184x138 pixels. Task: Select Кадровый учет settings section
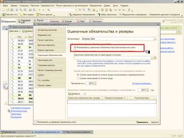(50, 35)
